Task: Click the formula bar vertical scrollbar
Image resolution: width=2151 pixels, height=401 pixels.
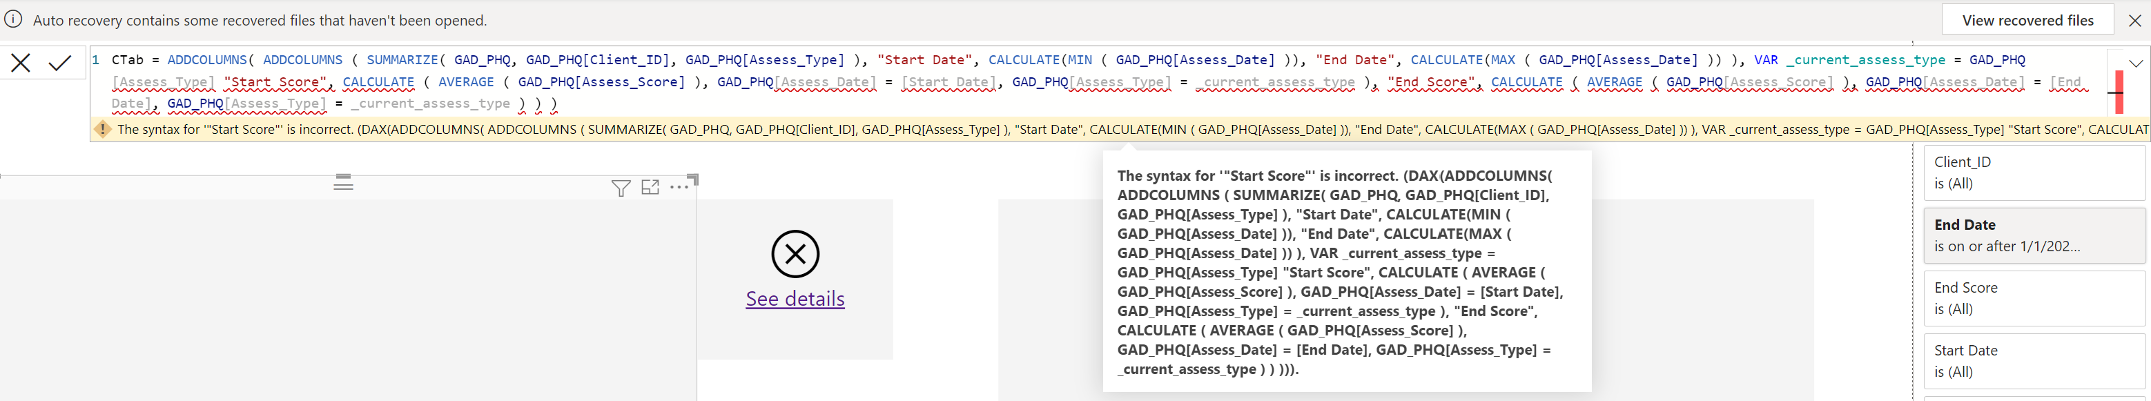Action: click(2119, 92)
